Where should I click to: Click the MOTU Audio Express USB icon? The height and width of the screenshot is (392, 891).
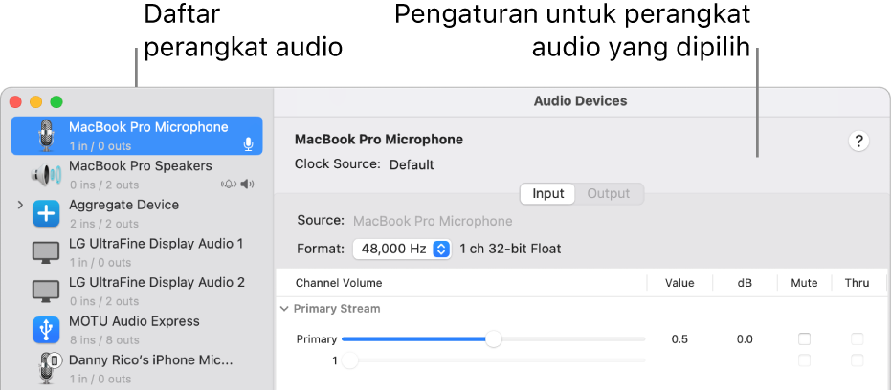coord(46,330)
